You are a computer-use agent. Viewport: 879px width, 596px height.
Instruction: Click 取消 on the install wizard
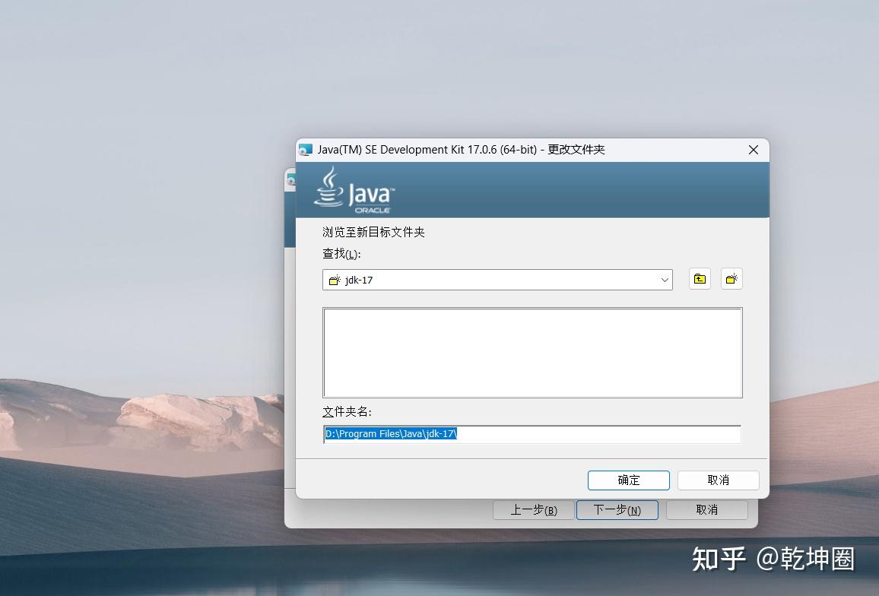[x=706, y=509]
